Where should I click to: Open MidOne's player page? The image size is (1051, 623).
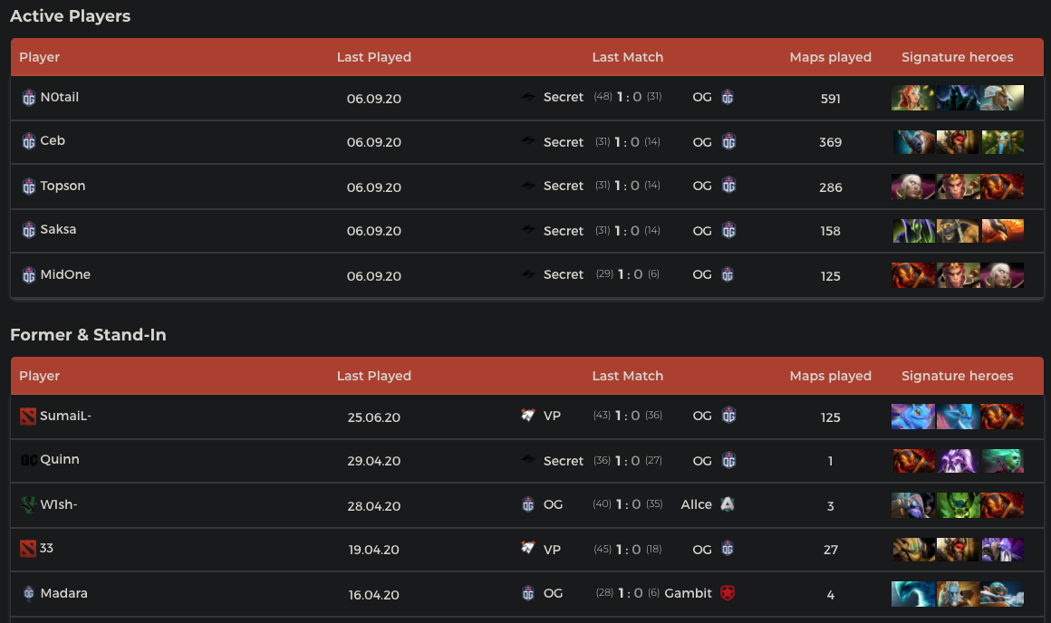65,274
